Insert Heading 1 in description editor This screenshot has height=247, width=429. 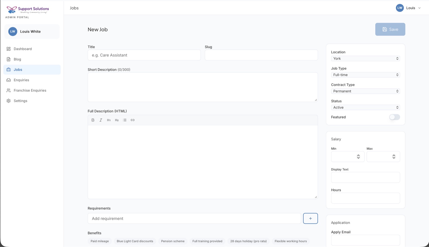point(109,120)
